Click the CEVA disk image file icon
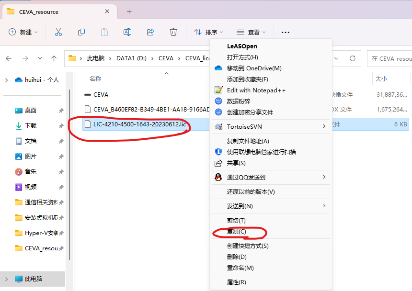 pyautogui.click(x=88, y=95)
